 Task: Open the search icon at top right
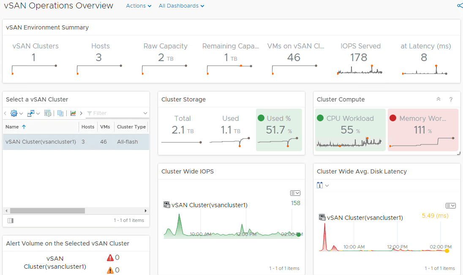coord(459,6)
